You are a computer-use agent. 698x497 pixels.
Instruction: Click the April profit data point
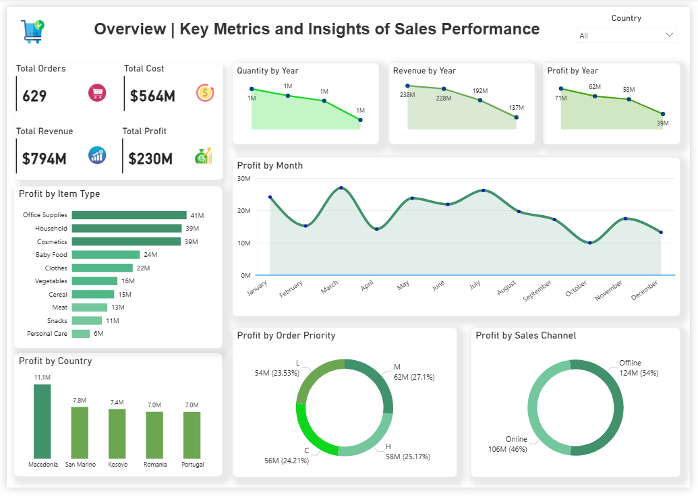[x=376, y=229]
